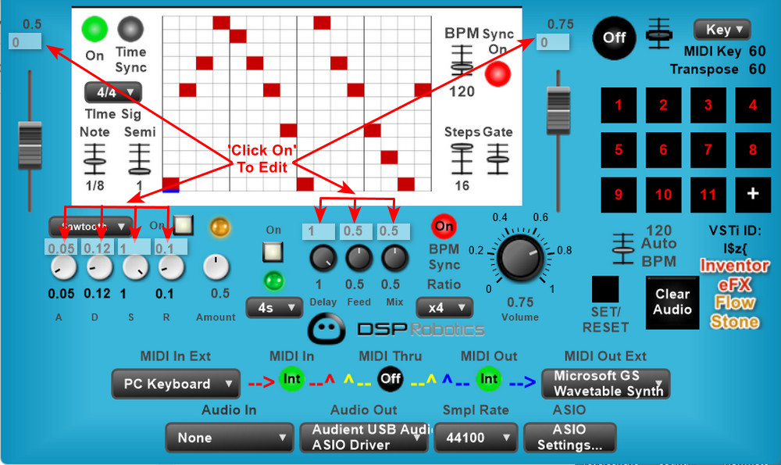Screen dimensions: 781x465
Task: Select preset slot 7
Action: click(x=708, y=149)
